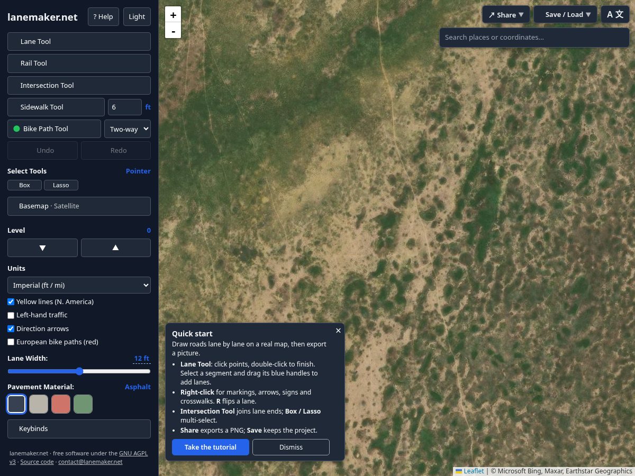
Task: Switch to Light theme
Action: [137, 16]
